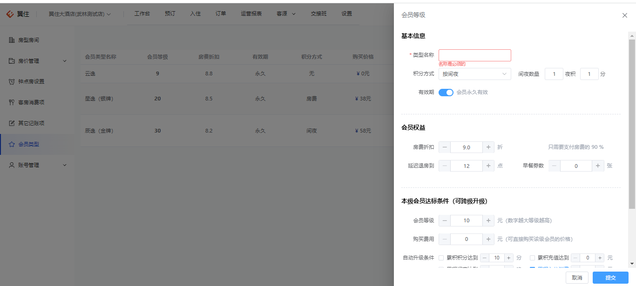Click the panel's vertical scrollbar
The image size is (636, 286).
point(632,124)
